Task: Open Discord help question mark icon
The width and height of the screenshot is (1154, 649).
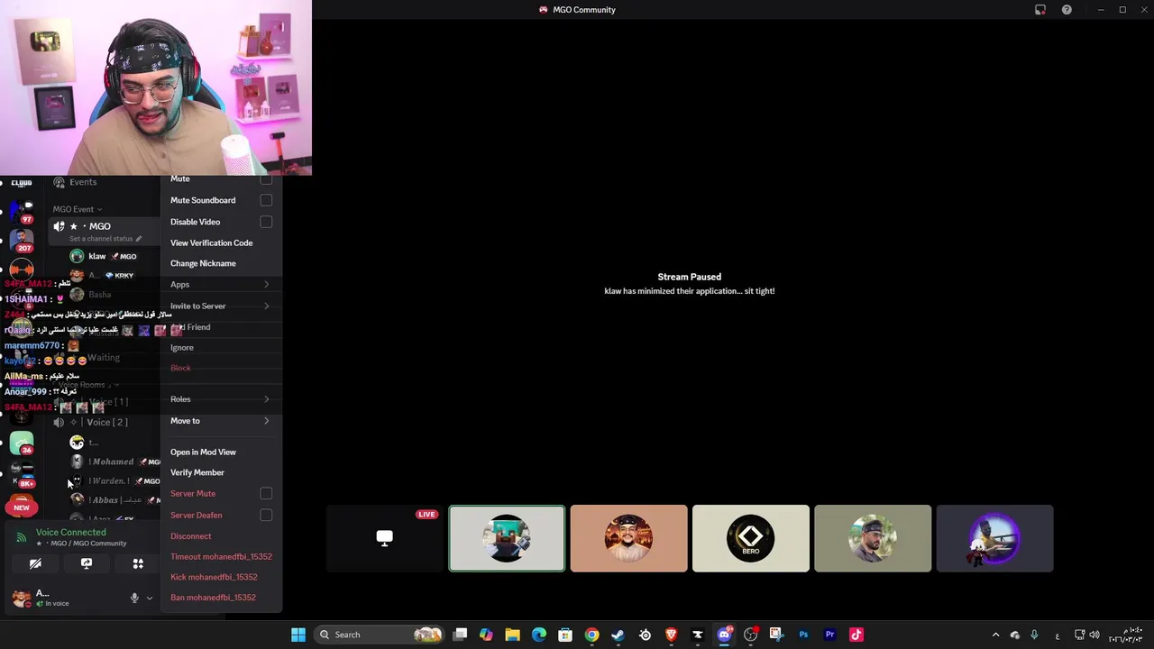Action: tap(1067, 10)
